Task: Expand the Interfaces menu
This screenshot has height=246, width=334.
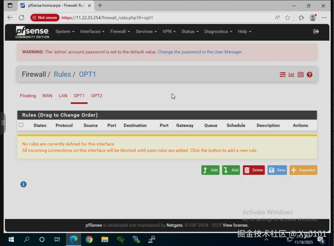Action: coord(92,31)
